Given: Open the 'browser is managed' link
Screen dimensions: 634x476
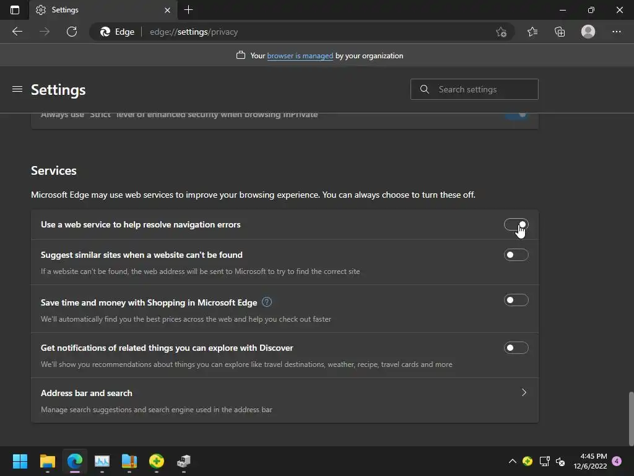Looking at the screenshot, I should tap(300, 56).
